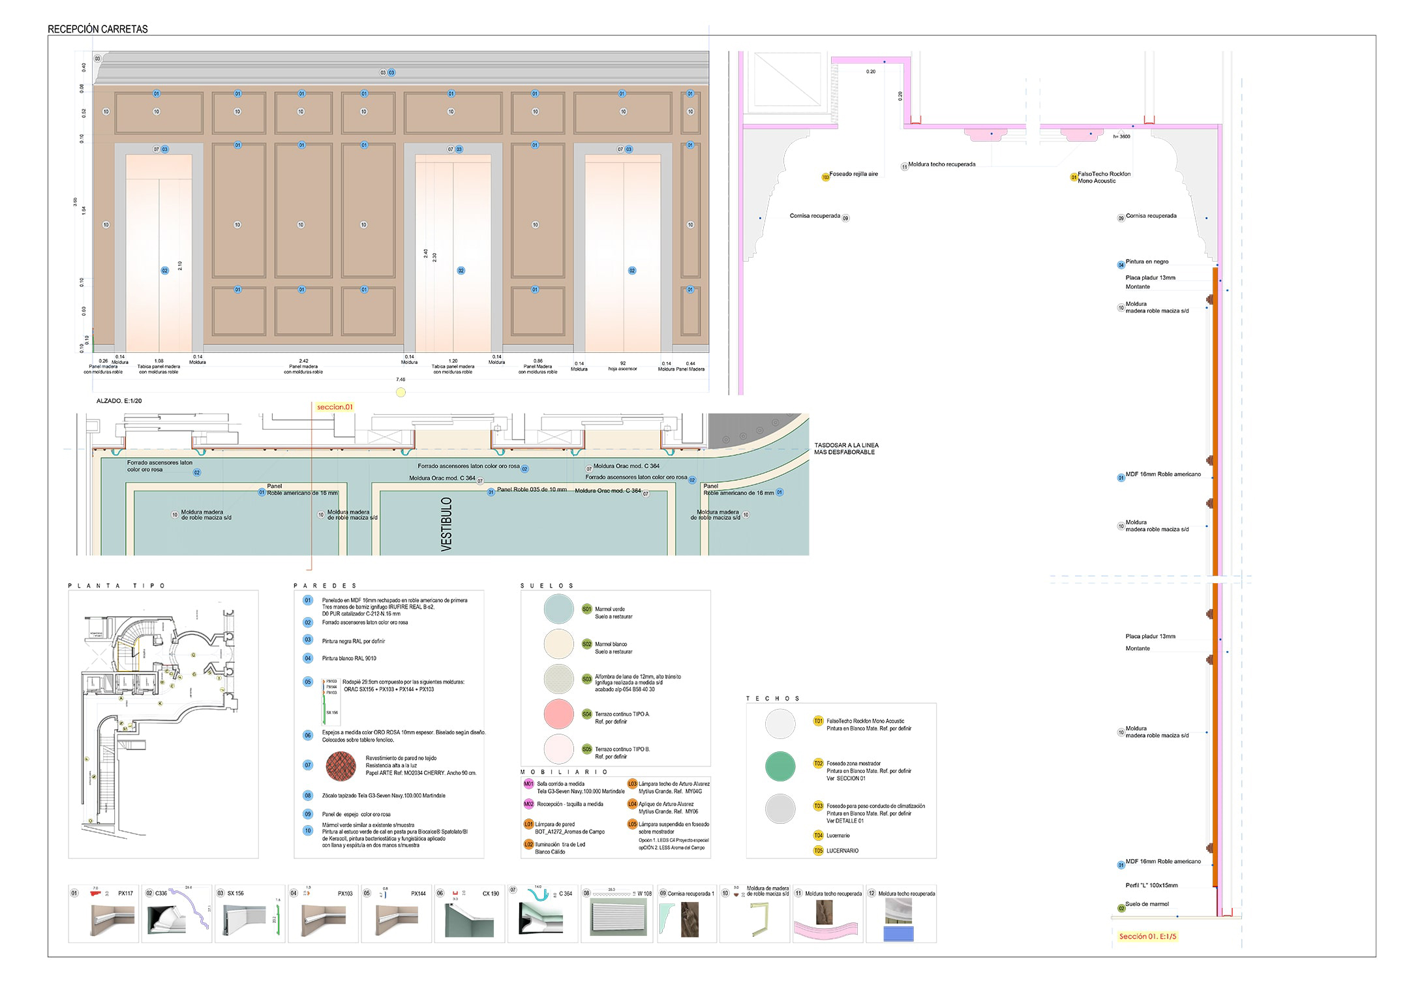
Task: Click the green S03 Alfombra badge
Action: (x=586, y=679)
